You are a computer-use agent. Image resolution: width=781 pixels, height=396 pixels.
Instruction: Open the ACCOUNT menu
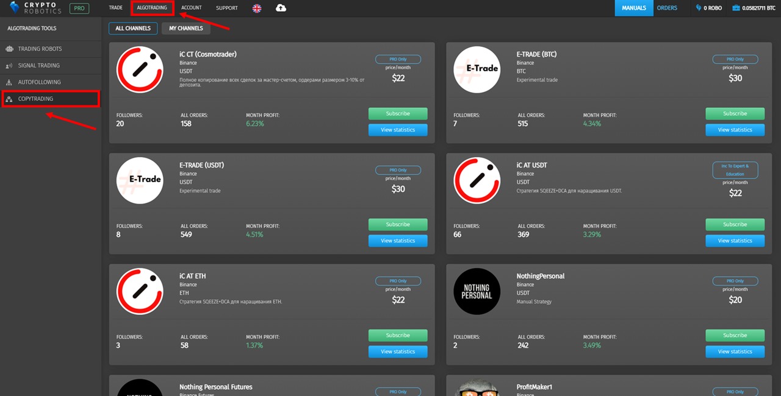(192, 8)
